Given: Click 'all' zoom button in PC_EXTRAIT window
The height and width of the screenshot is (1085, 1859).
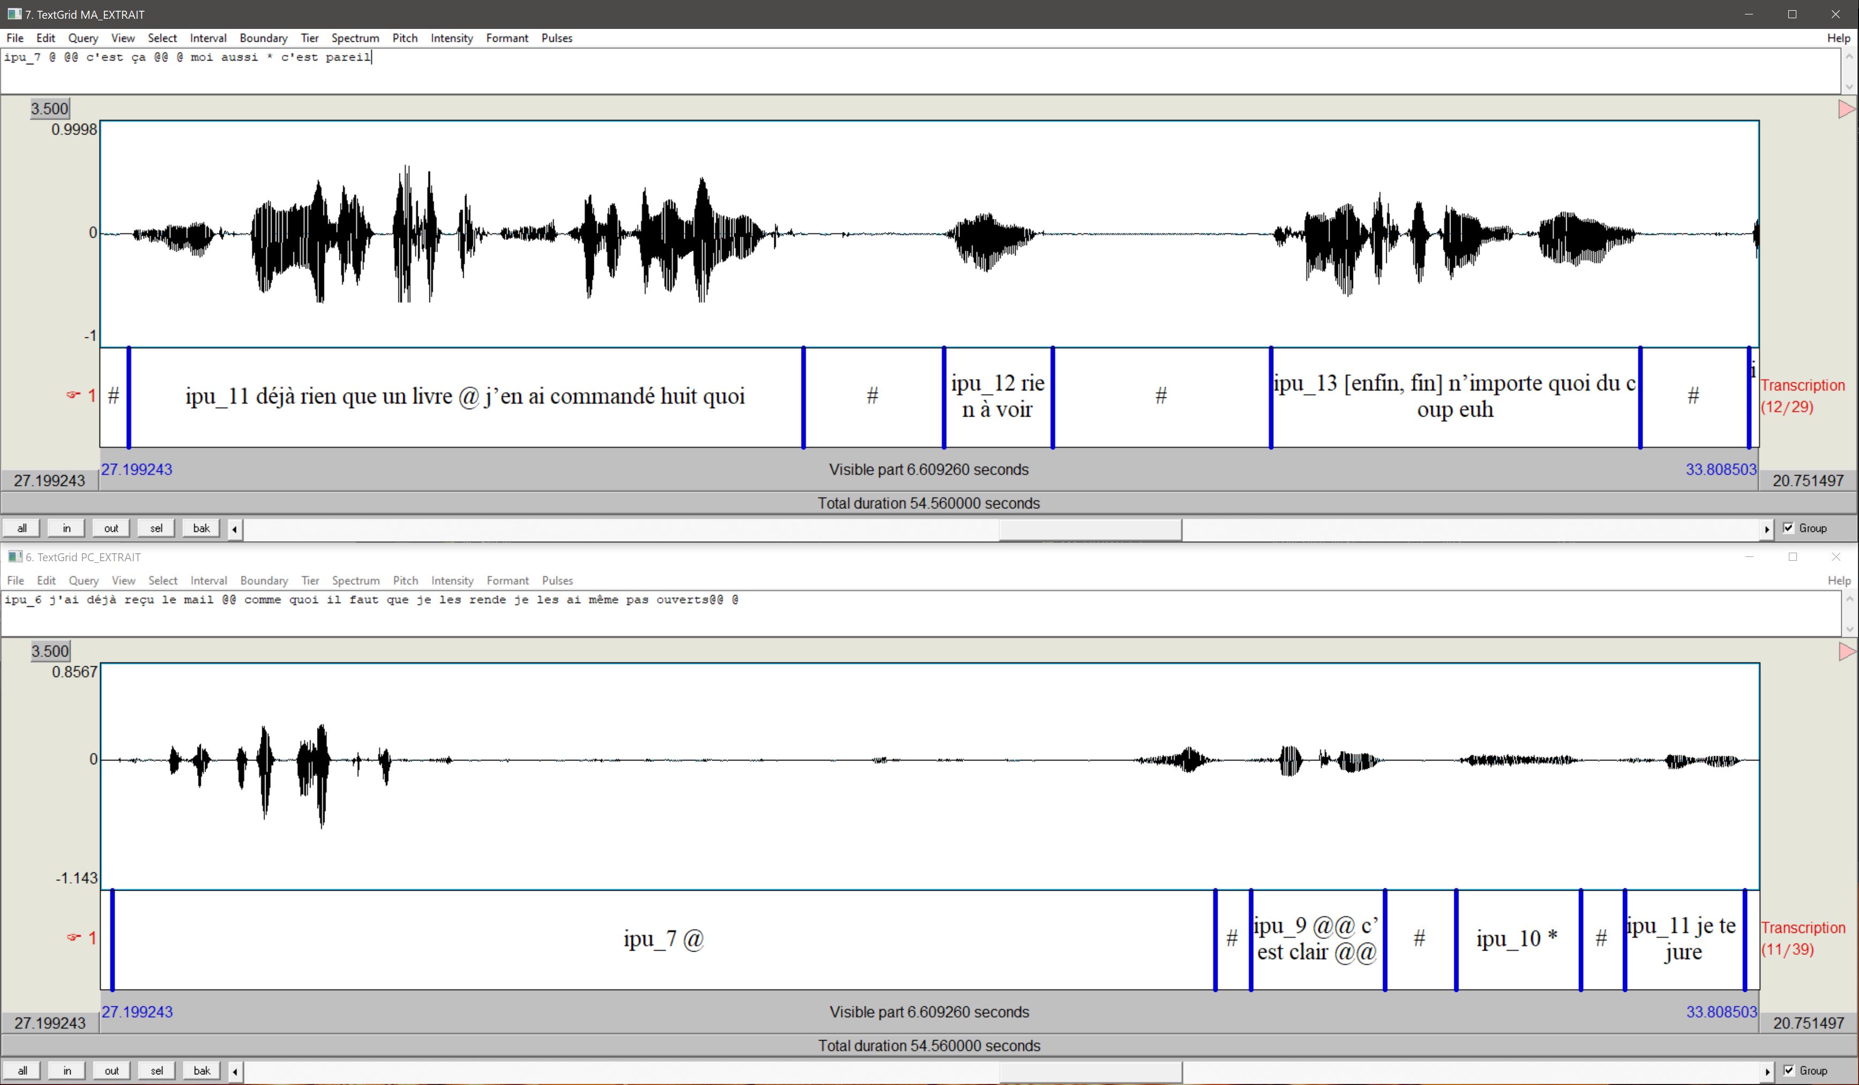Looking at the screenshot, I should (x=22, y=1070).
